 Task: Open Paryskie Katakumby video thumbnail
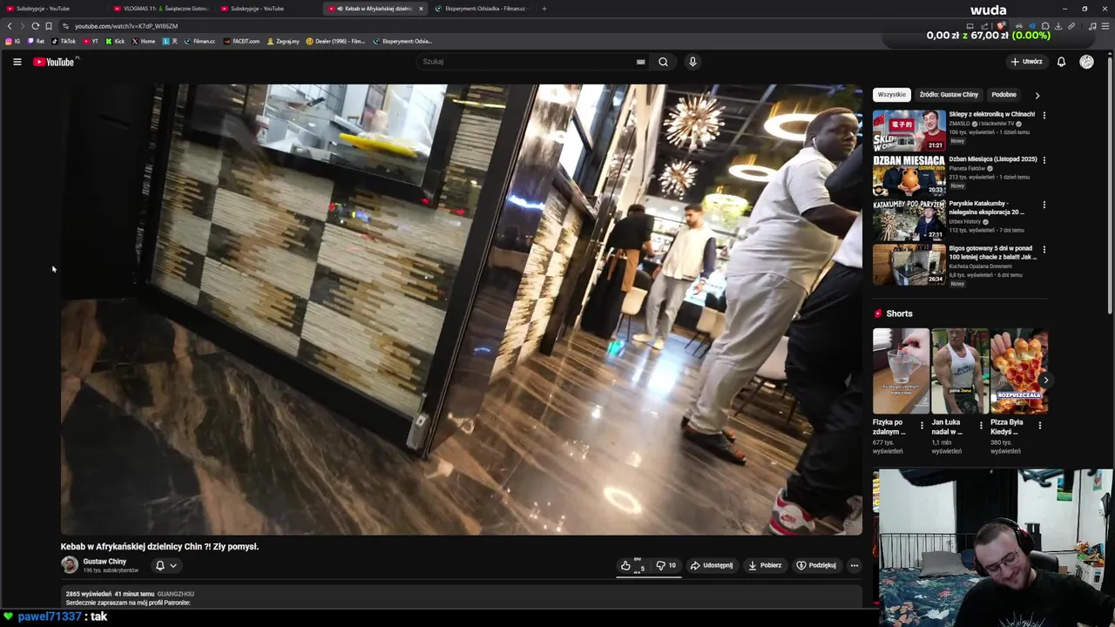(909, 220)
